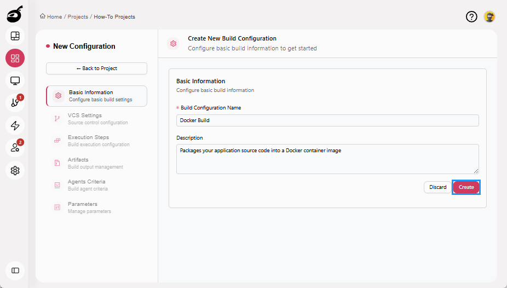The width and height of the screenshot is (507, 288).
Task: Open the user avatar menu
Action: pos(489,16)
